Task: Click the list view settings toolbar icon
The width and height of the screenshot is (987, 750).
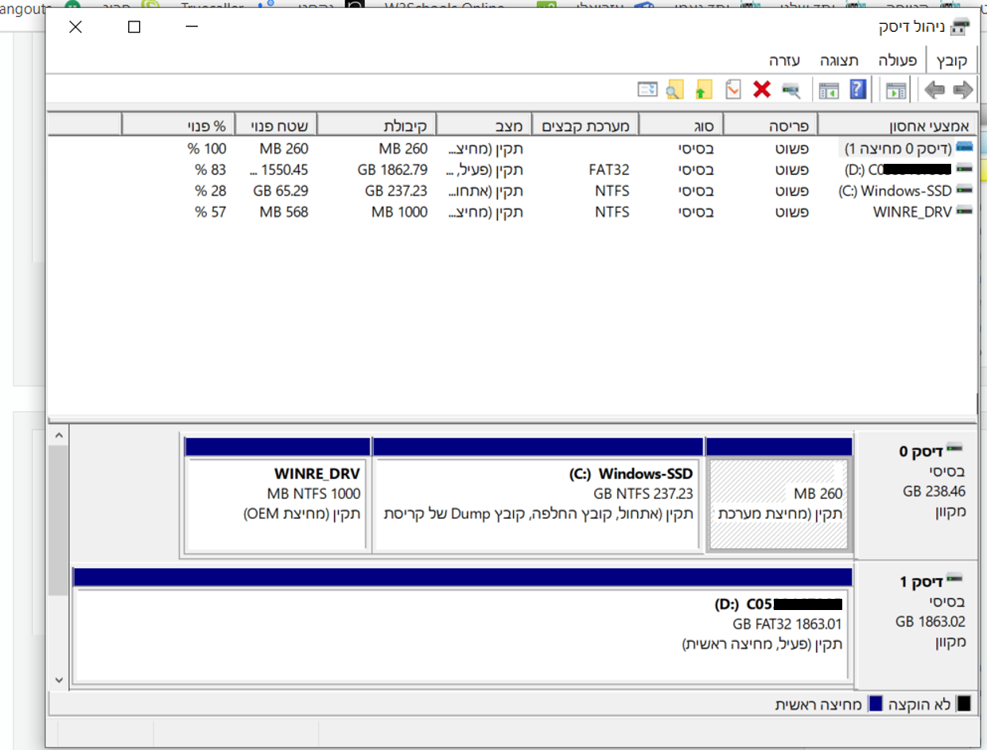Action: coord(647,89)
